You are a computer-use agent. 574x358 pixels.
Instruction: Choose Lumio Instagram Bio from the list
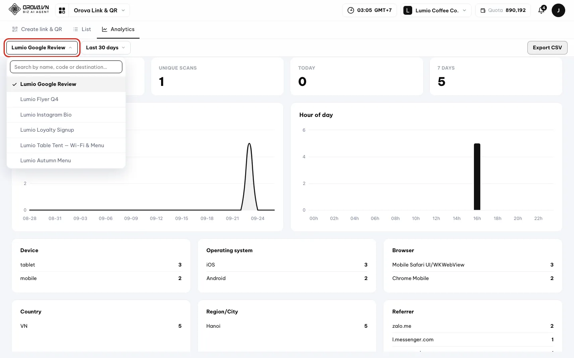pos(66,115)
